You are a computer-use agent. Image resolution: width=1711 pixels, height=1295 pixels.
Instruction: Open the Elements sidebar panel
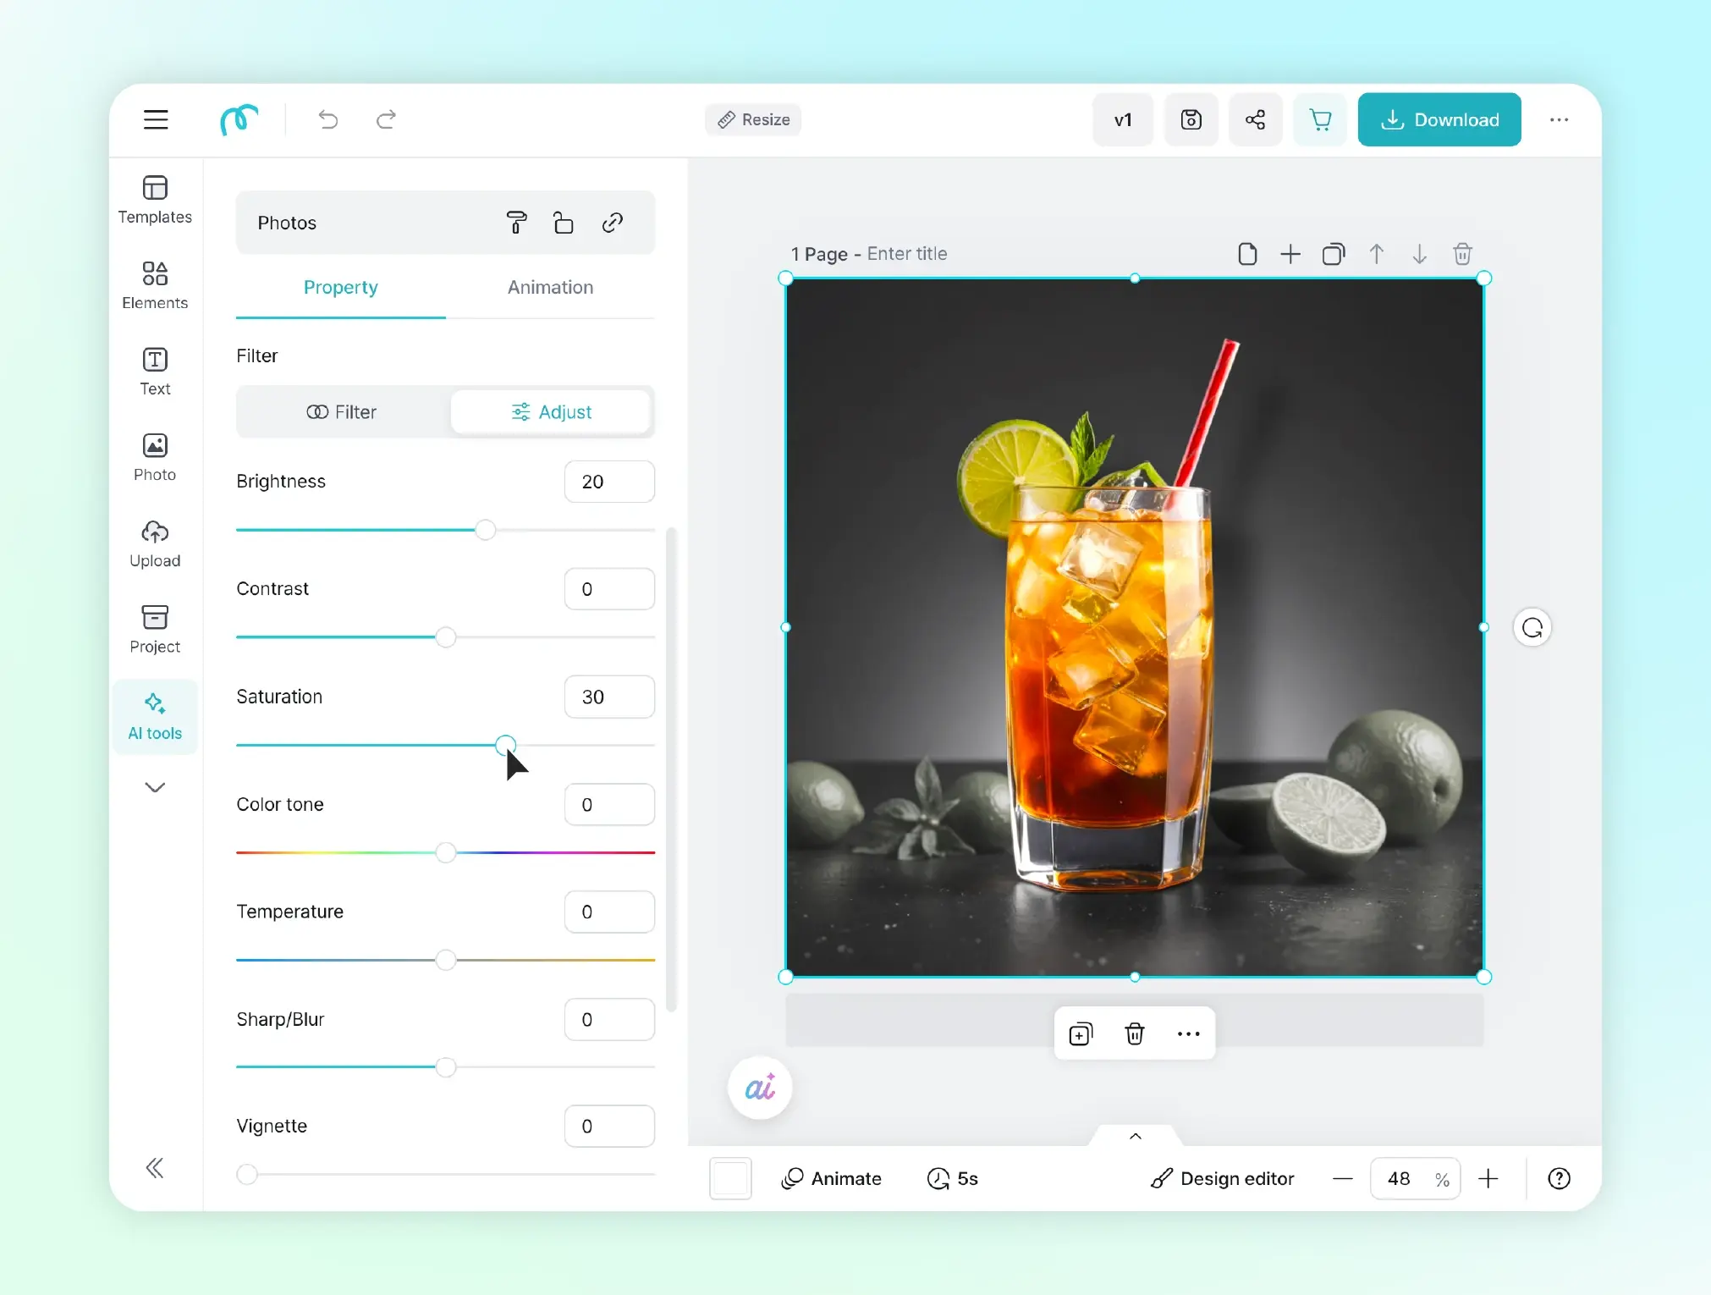(155, 285)
